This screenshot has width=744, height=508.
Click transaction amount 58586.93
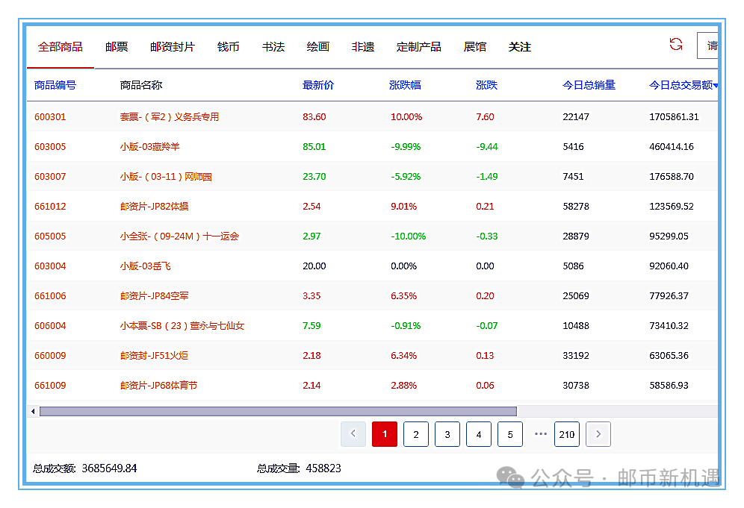[669, 386]
